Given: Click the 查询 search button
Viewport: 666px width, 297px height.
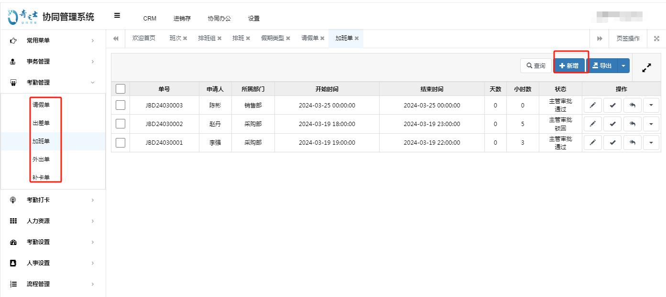Looking at the screenshot, I should pos(535,65).
